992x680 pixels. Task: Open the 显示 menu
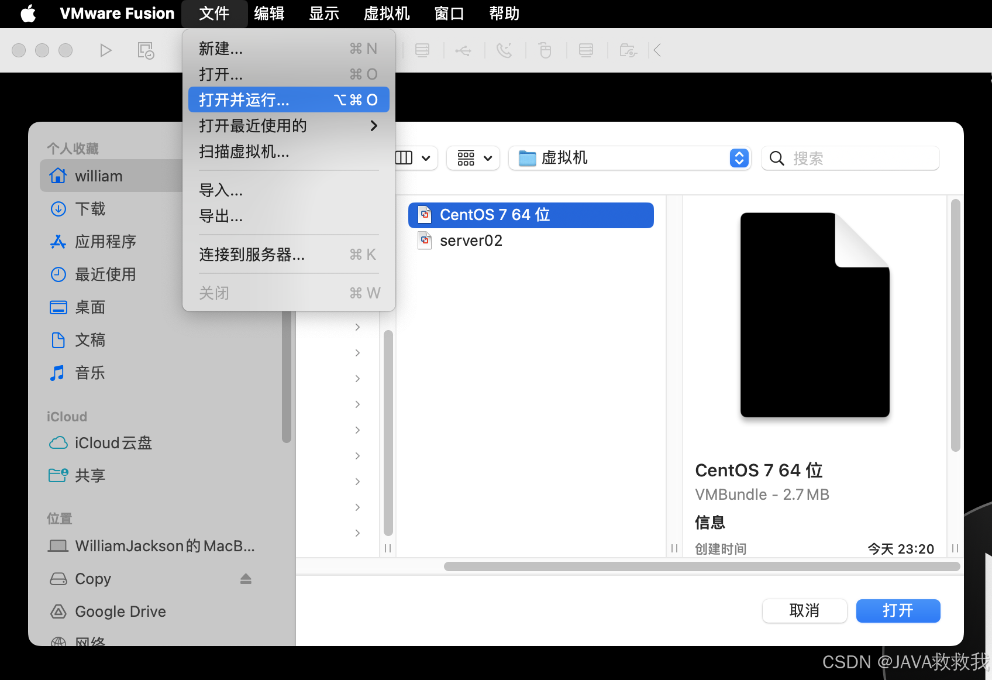[x=324, y=13]
